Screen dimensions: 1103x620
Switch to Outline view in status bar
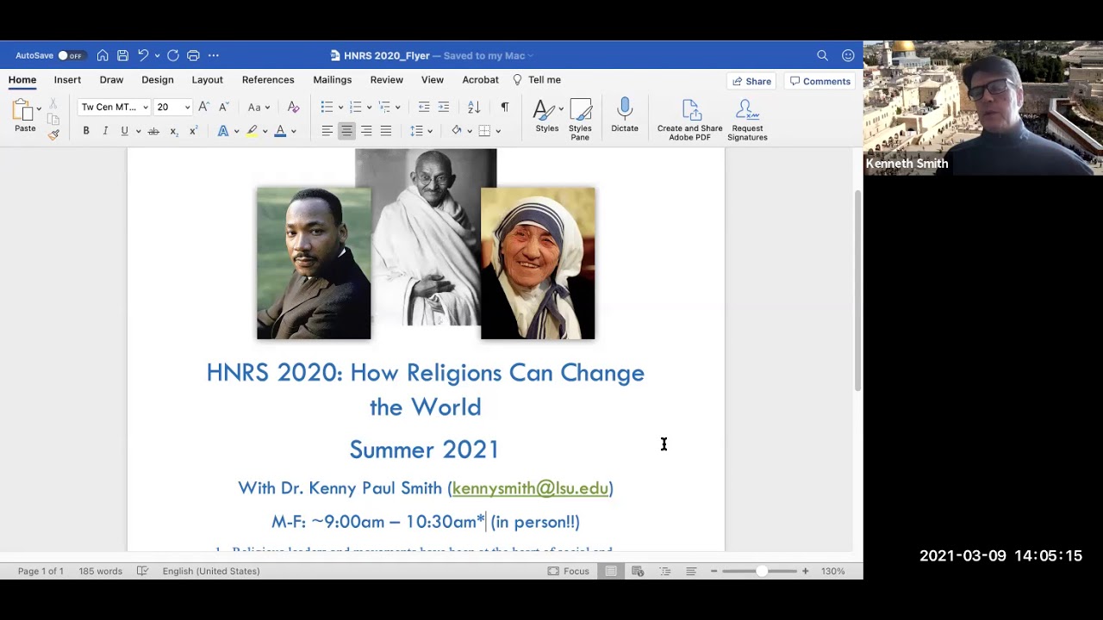tap(665, 571)
